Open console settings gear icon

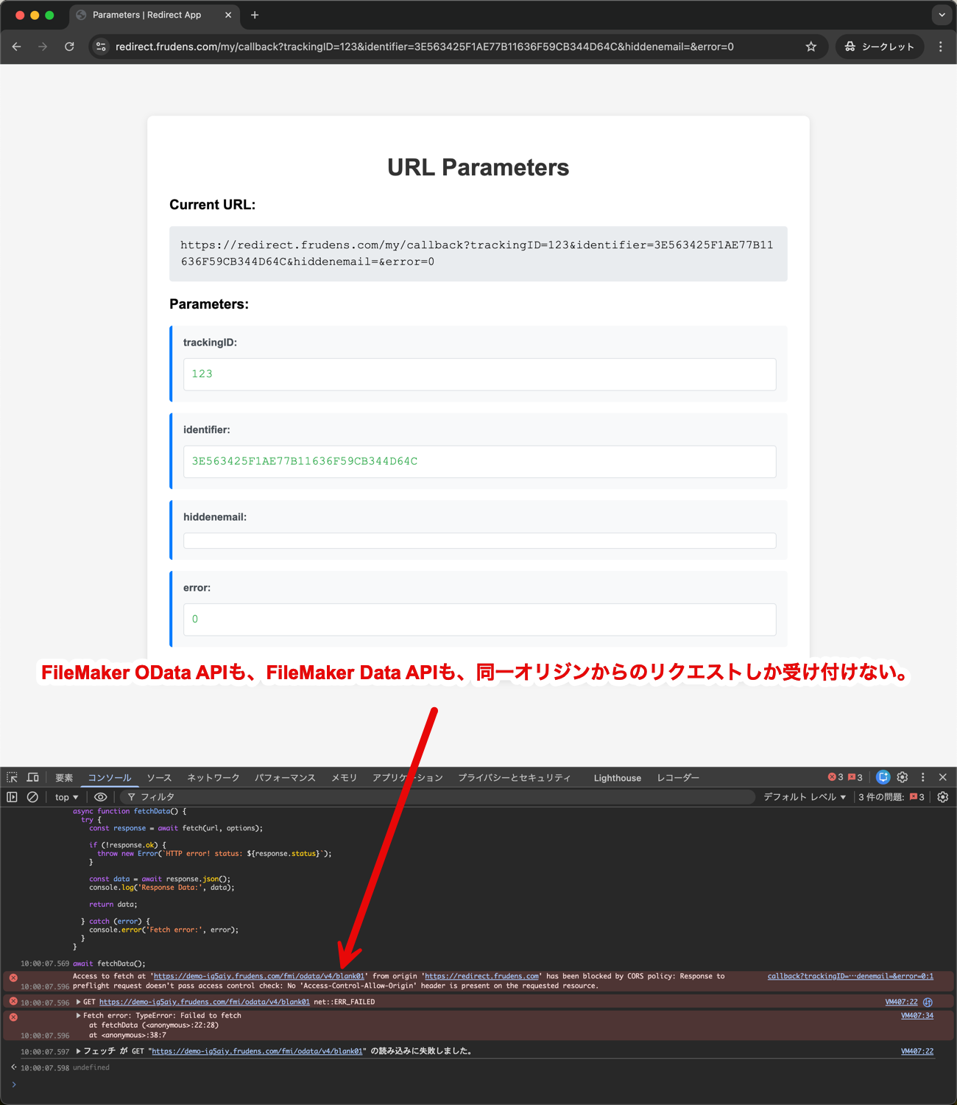click(943, 797)
